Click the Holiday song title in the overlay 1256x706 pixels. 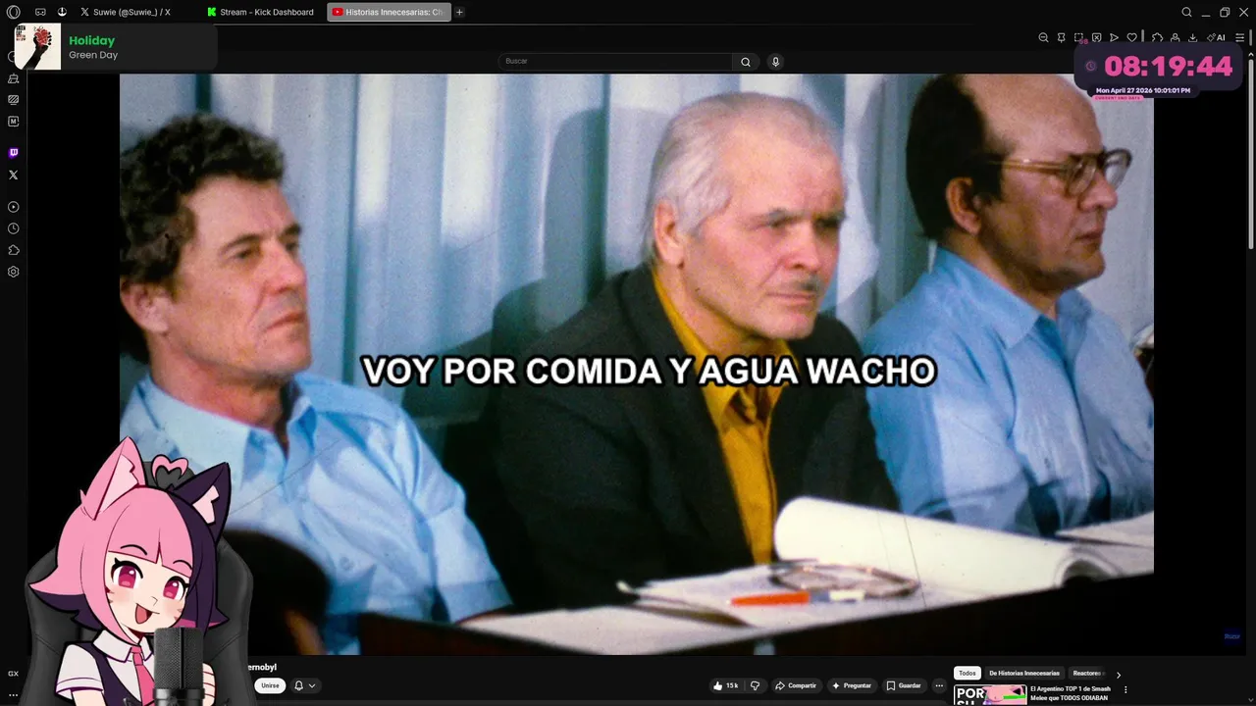91,40
